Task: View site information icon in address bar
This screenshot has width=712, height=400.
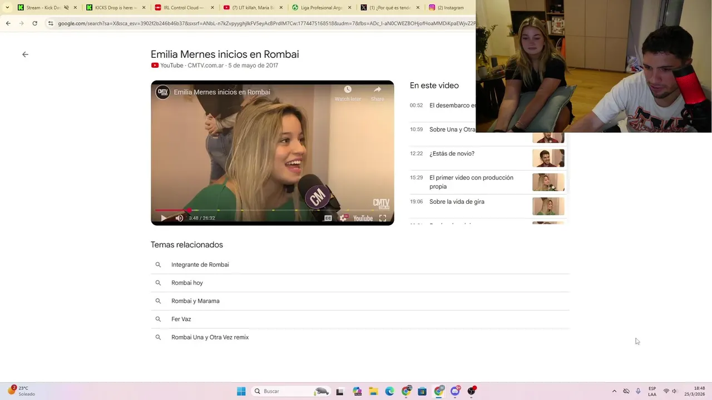Action: coord(51,23)
